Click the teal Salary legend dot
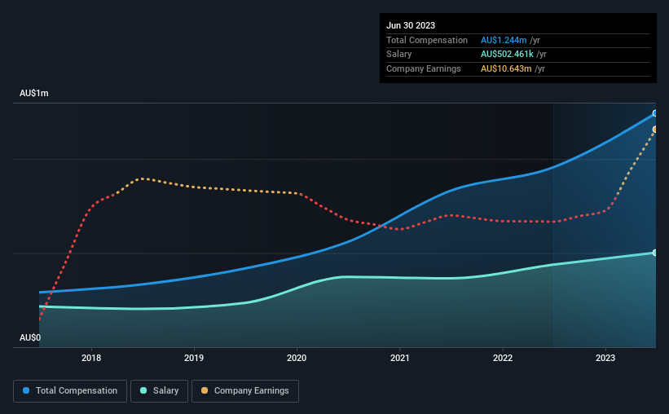Screen dimensions: 669x414 143,390
